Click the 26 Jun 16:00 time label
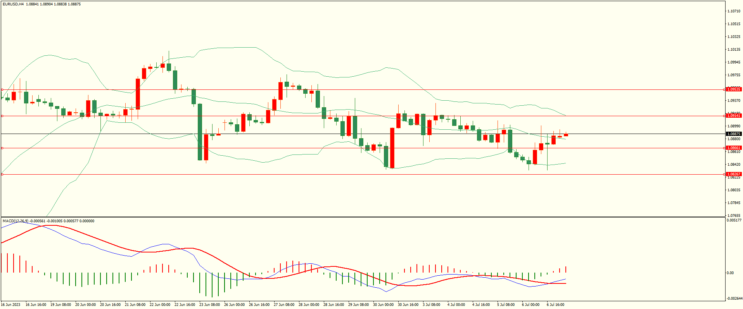Viewport: 743px width, 309px height. point(259,305)
